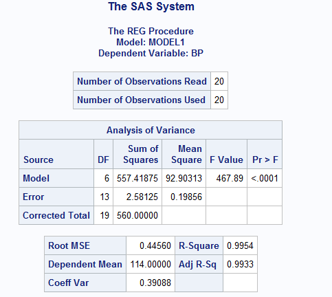Click 'Dependent Variable: BP' line
The image size is (332, 297).
151,53
